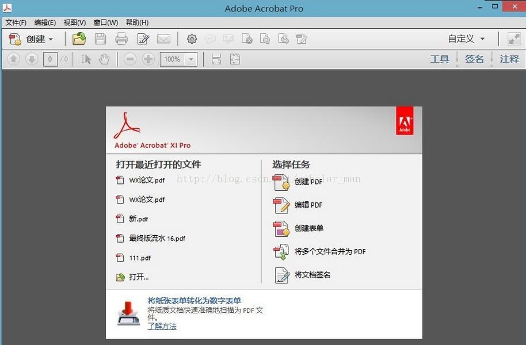This screenshot has height=345, width=526.
Task: Open recent file 新.pdf
Action: [132, 219]
